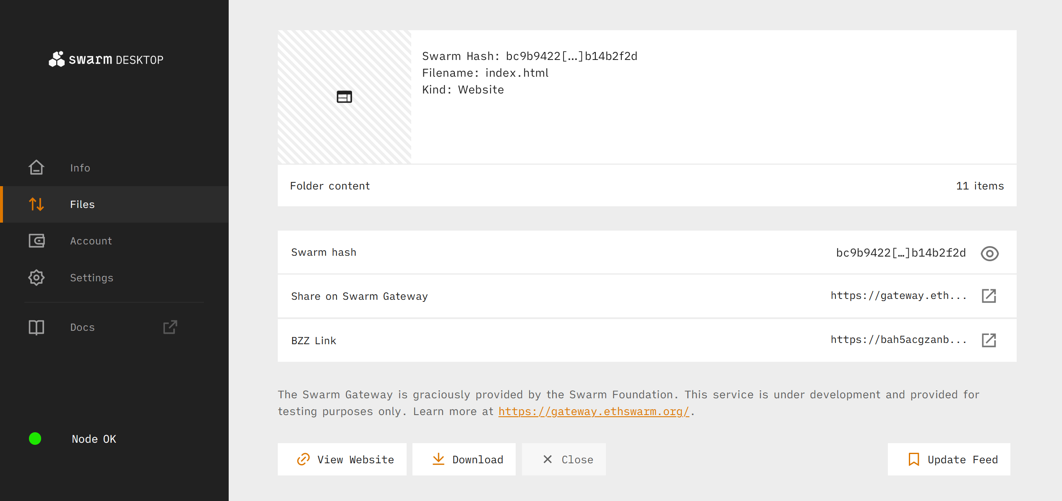
Task: Click the Node OK status label
Action: (x=94, y=439)
